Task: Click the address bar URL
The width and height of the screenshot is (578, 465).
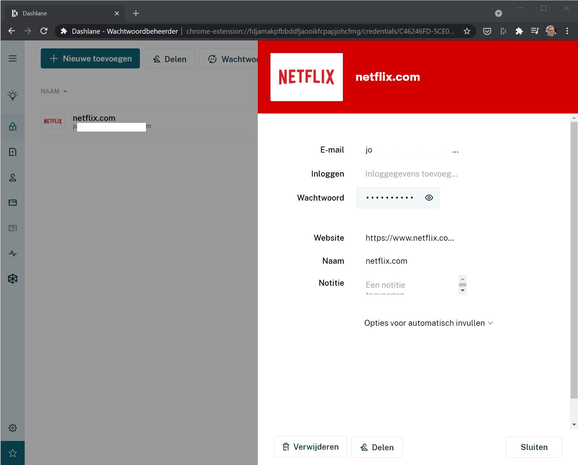Action: pyautogui.click(x=320, y=31)
